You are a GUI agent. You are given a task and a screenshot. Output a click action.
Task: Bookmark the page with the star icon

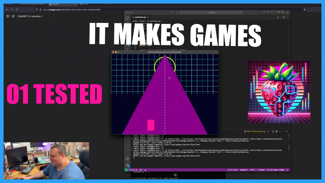304,9
